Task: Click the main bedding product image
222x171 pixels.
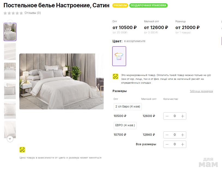Action: pyautogui.click(x=61, y=81)
